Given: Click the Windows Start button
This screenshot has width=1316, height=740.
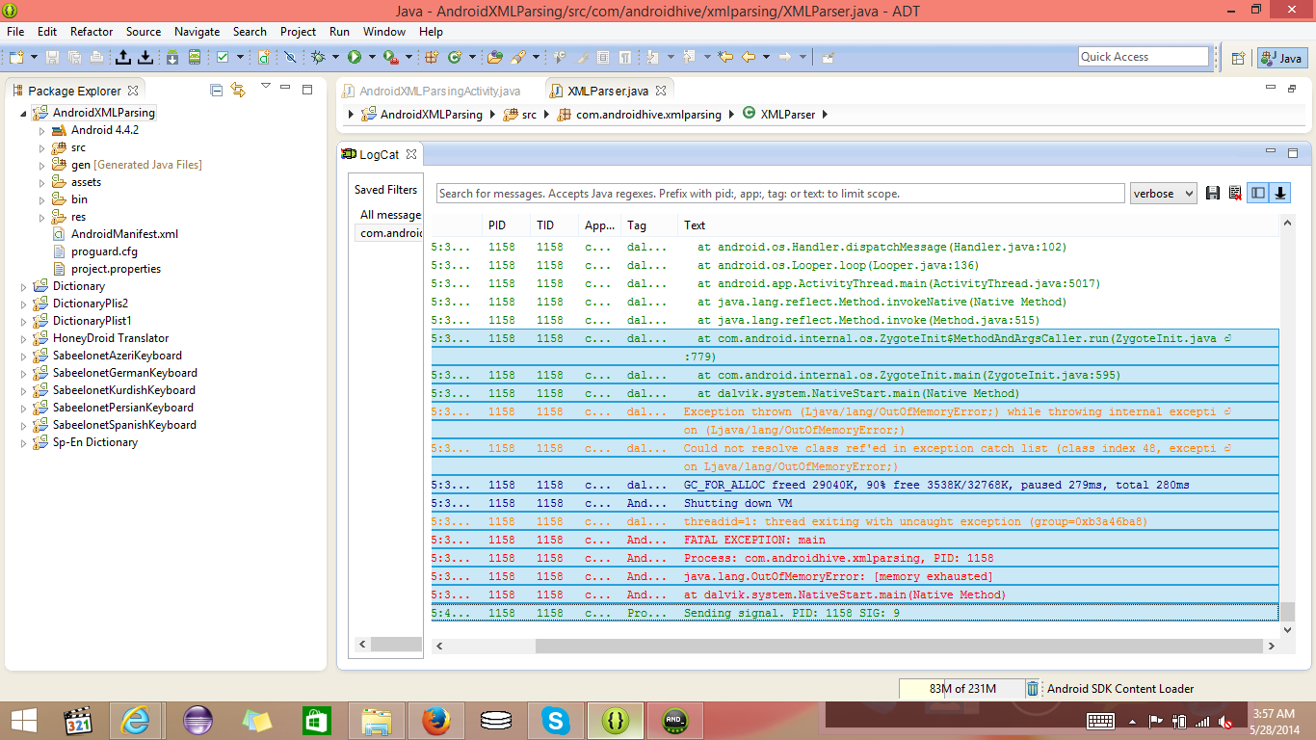Looking at the screenshot, I should (23, 720).
